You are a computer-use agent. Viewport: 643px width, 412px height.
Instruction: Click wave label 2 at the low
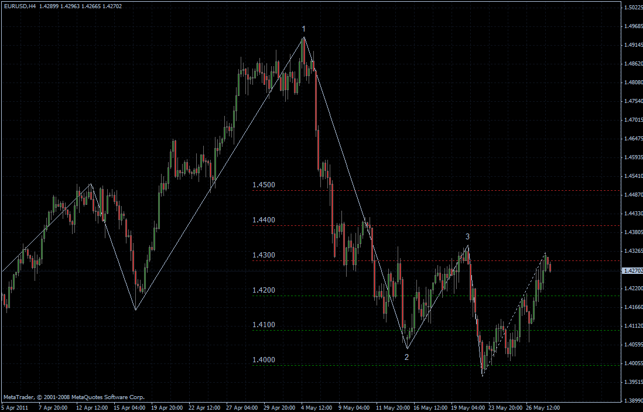click(x=406, y=358)
